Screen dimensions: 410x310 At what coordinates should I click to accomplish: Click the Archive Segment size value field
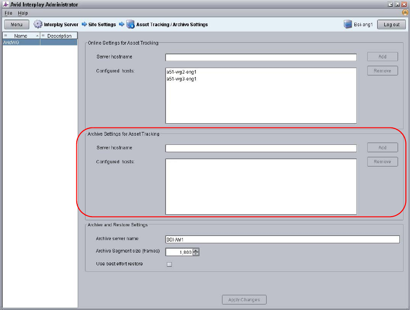[x=179, y=252]
